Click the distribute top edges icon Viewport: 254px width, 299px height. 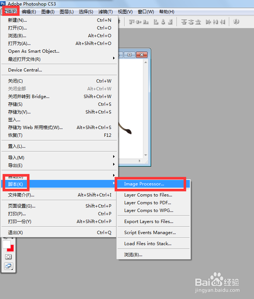click(184, 22)
